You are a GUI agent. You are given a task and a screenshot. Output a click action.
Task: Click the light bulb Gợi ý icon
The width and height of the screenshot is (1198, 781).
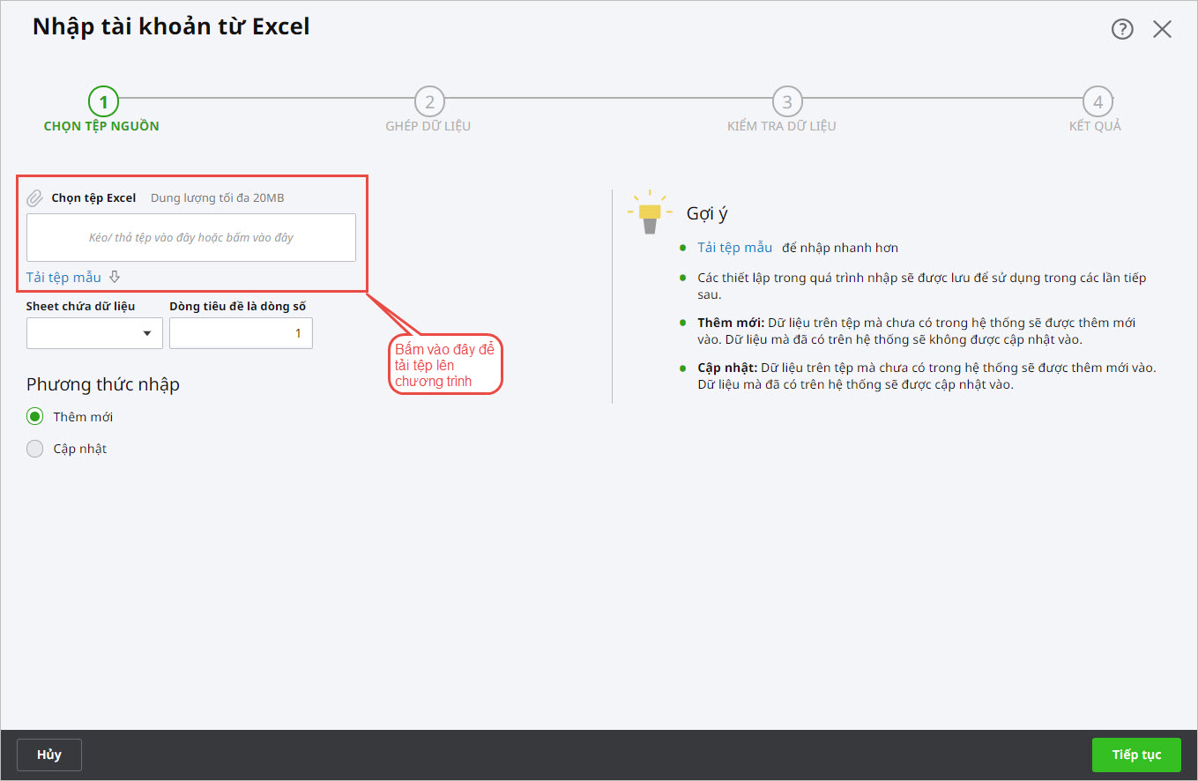(x=650, y=212)
